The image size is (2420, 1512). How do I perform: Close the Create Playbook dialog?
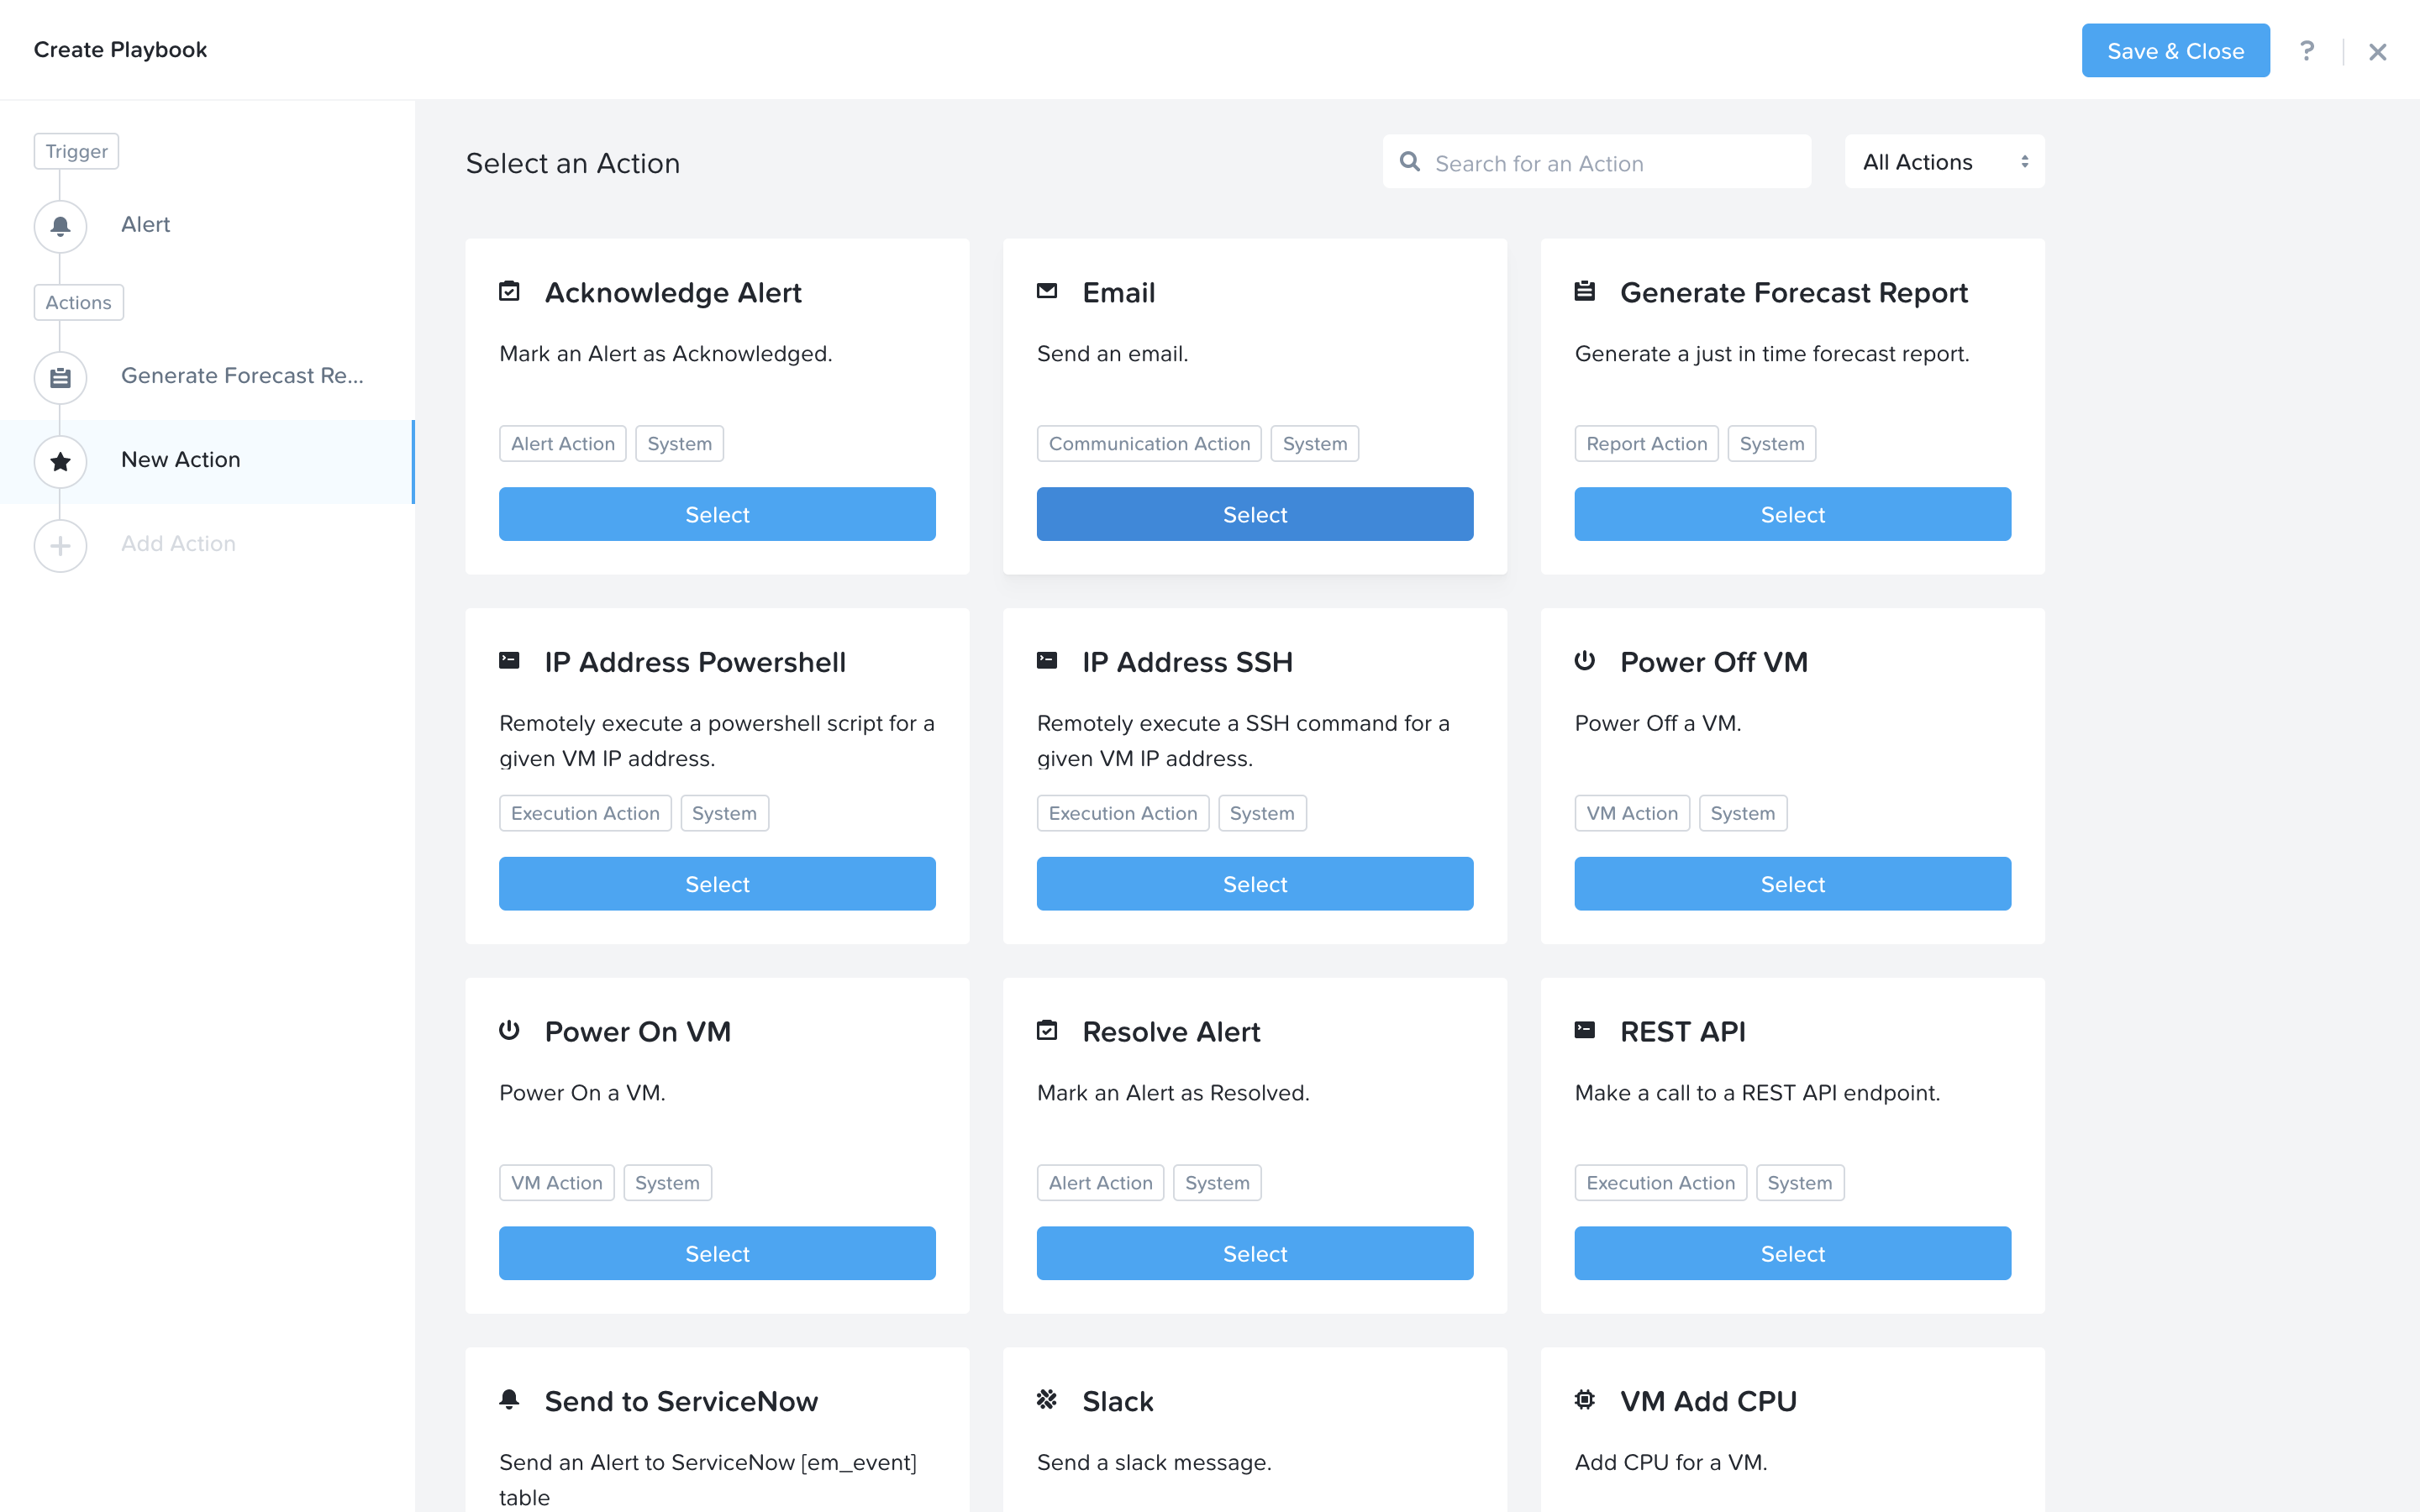[x=2377, y=52]
